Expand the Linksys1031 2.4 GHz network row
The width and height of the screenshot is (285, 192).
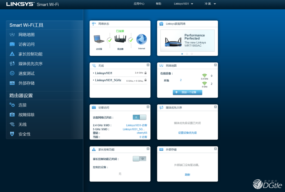(120, 73)
